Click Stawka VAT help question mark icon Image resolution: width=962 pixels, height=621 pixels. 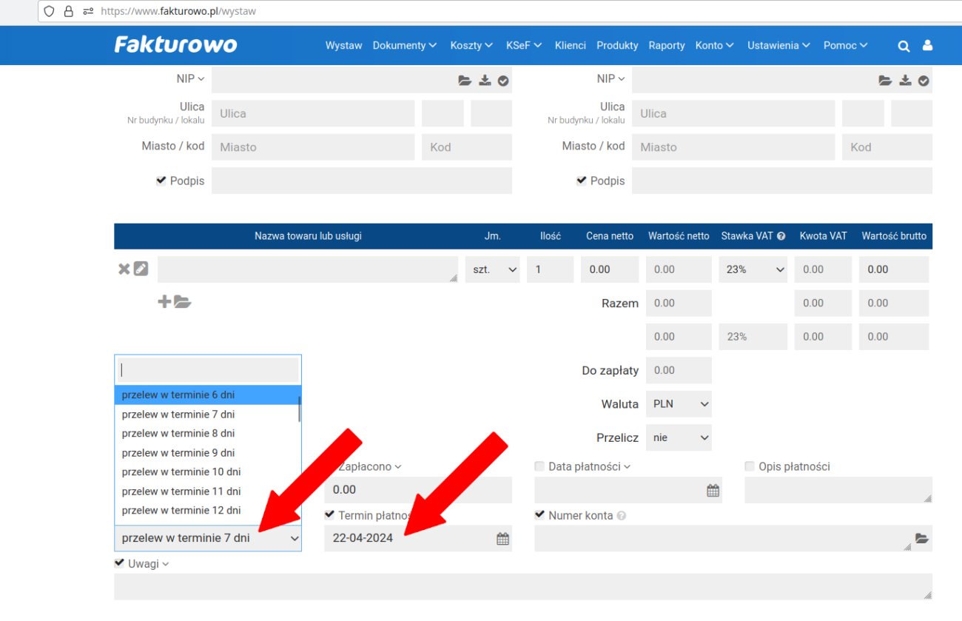(781, 236)
